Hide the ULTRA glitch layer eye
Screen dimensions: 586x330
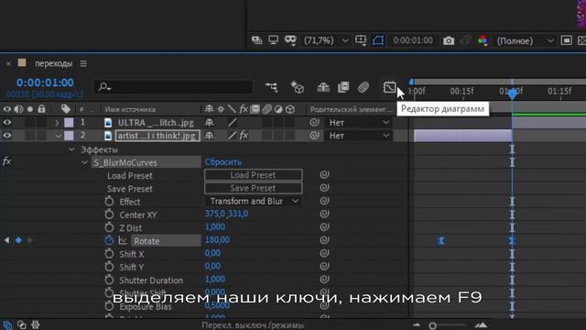pyautogui.click(x=7, y=122)
